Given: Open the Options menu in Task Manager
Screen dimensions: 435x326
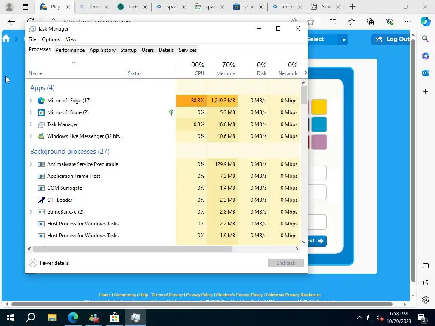Looking at the screenshot, I should pyautogui.click(x=51, y=39).
